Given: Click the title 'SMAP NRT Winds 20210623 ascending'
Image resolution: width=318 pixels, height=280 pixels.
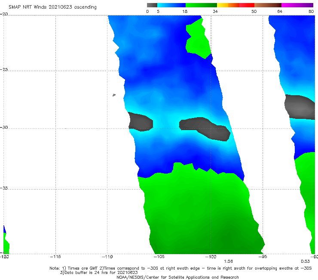Looking at the screenshot, I should click(x=52, y=7).
